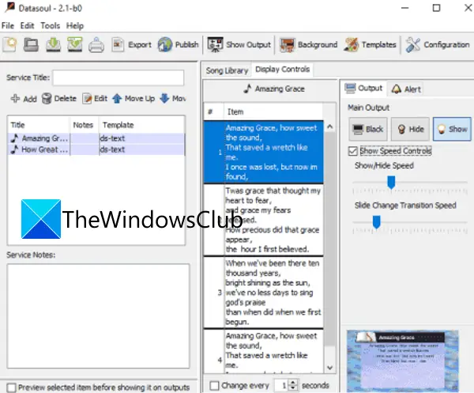Edit the selected service item

click(95, 99)
